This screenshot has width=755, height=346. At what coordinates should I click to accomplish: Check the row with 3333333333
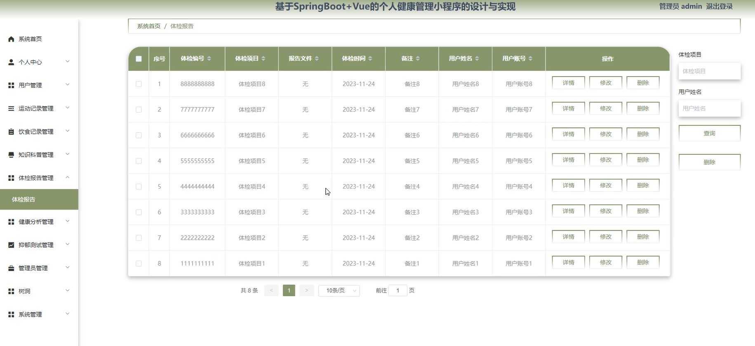[x=139, y=212]
